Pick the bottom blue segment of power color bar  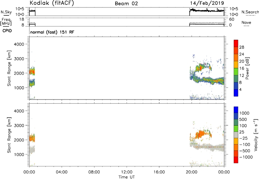236,93
